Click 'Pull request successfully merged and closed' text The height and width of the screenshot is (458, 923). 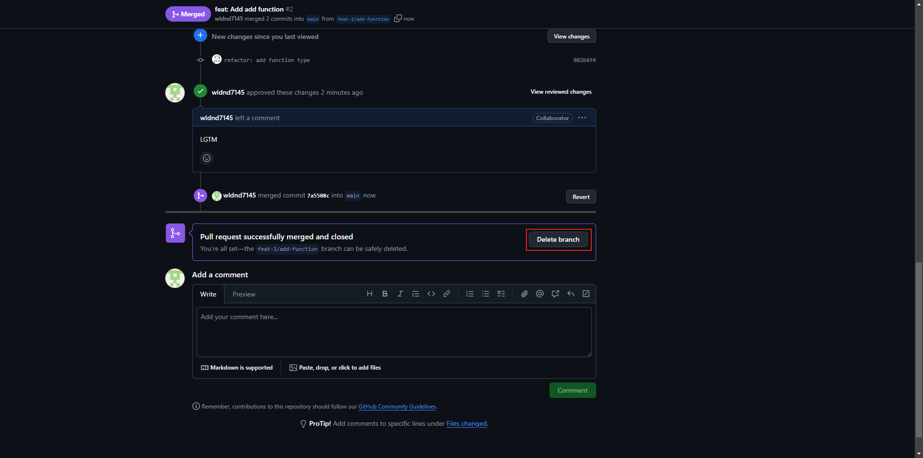tap(276, 236)
